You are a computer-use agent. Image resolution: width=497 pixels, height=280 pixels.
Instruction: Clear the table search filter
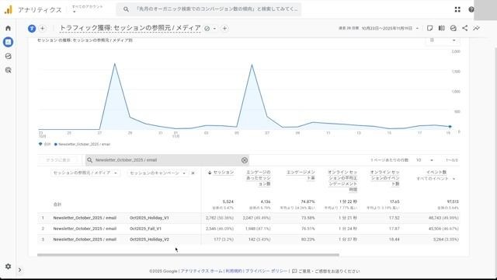click(245, 160)
